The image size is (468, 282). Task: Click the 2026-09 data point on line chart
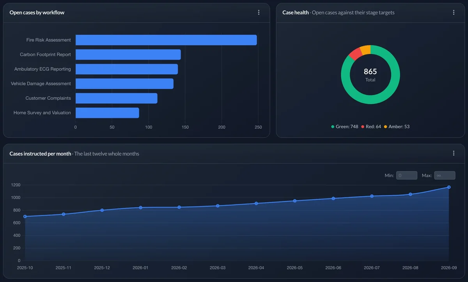449,187
